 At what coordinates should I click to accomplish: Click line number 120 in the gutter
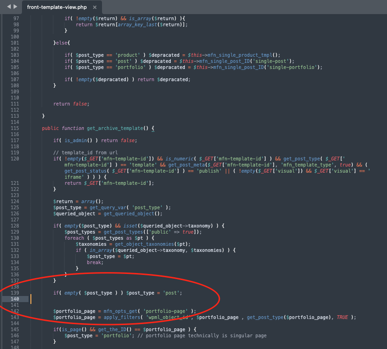tap(14, 159)
